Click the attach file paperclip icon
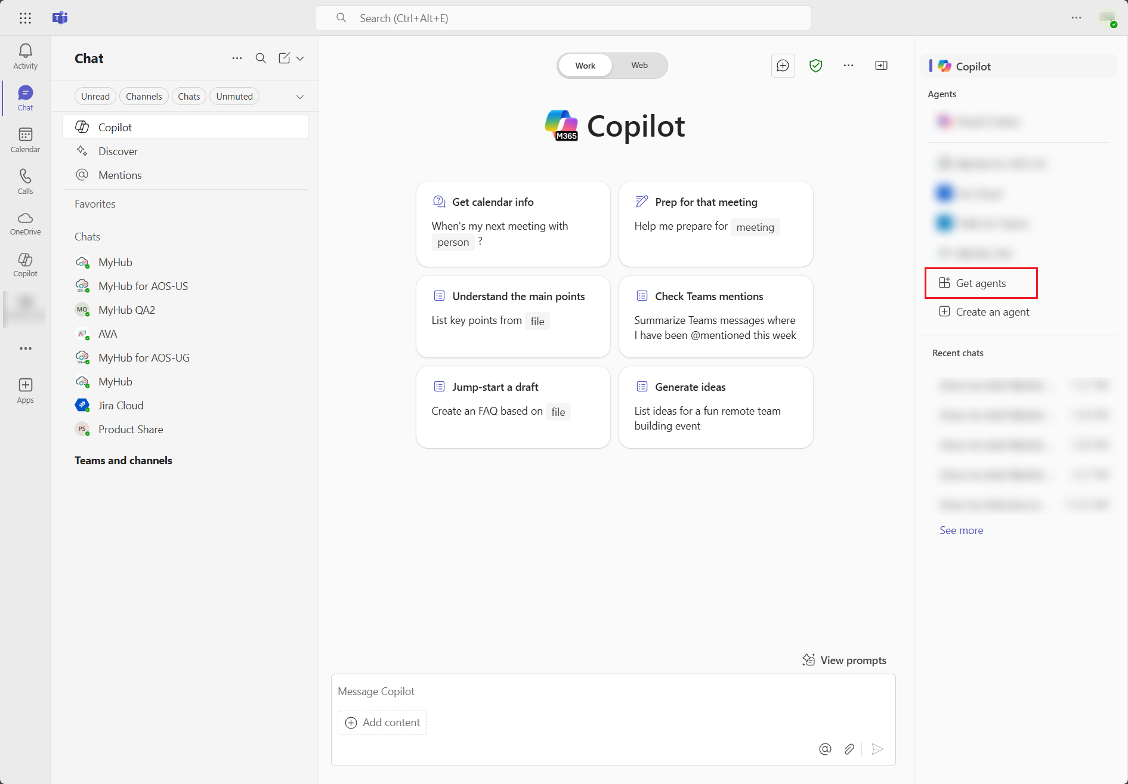This screenshot has height=784, width=1128. click(x=849, y=749)
